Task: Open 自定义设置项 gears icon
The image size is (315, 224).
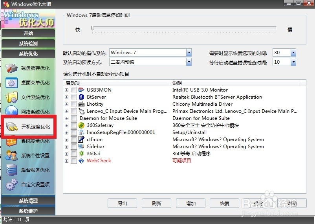Action: pos(11,184)
